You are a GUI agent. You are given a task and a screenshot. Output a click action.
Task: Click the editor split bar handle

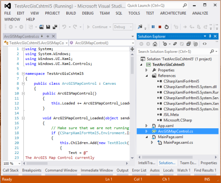132,49
